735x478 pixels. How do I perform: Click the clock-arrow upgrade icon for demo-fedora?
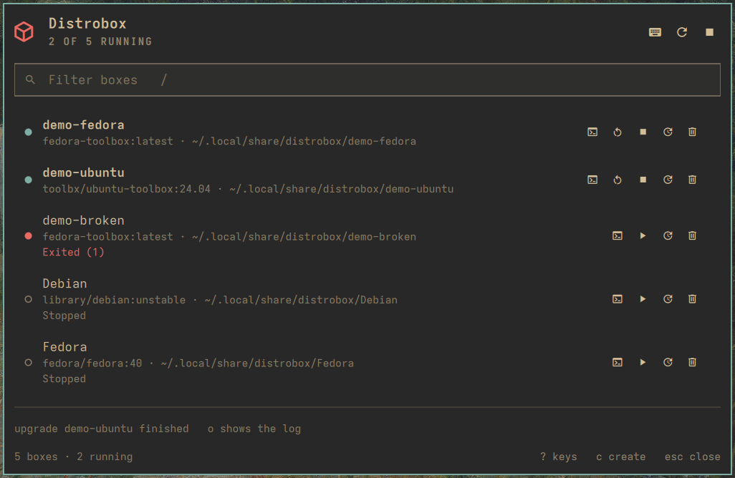[668, 132]
